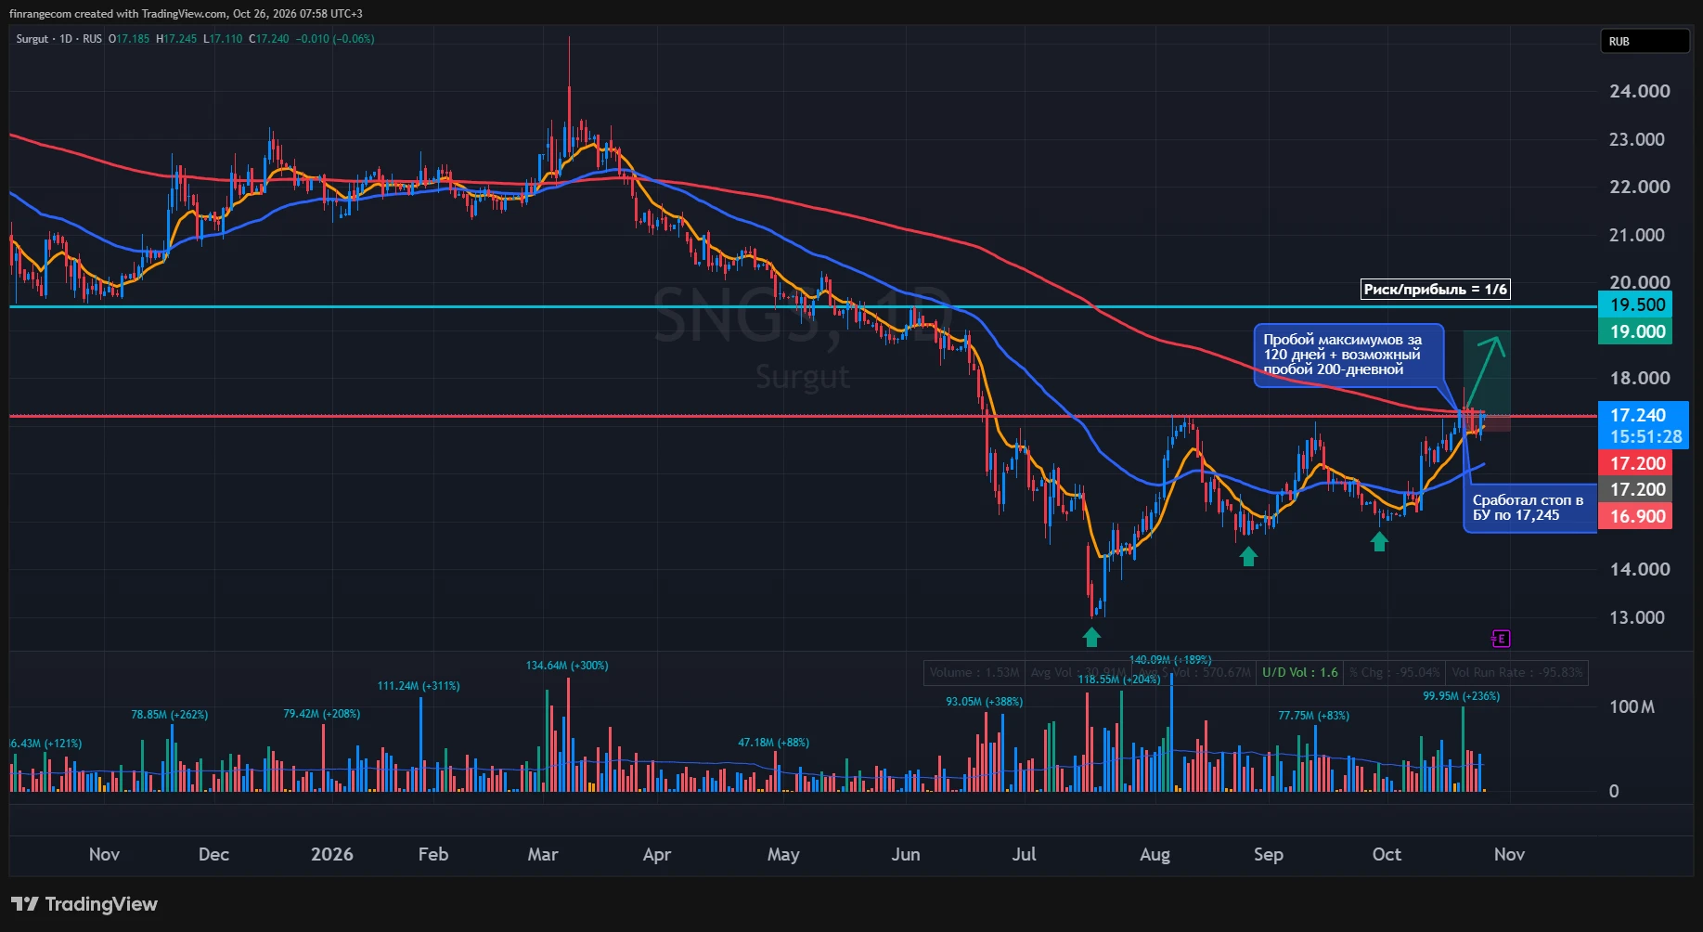This screenshot has width=1703, height=932.
Task: Select the green up arrow under July low
Action: tap(1091, 637)
